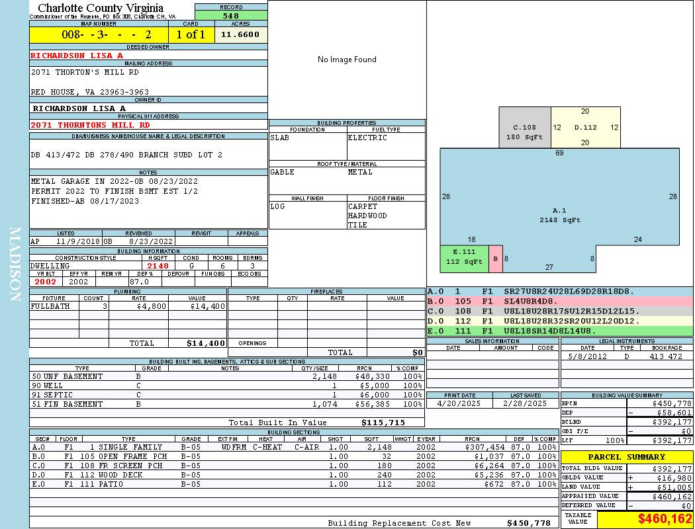Viewport: 695px width, 529px height.
Task: Click the deeded owner name RICHARDSON LISA A
Action: coord(77,56)
